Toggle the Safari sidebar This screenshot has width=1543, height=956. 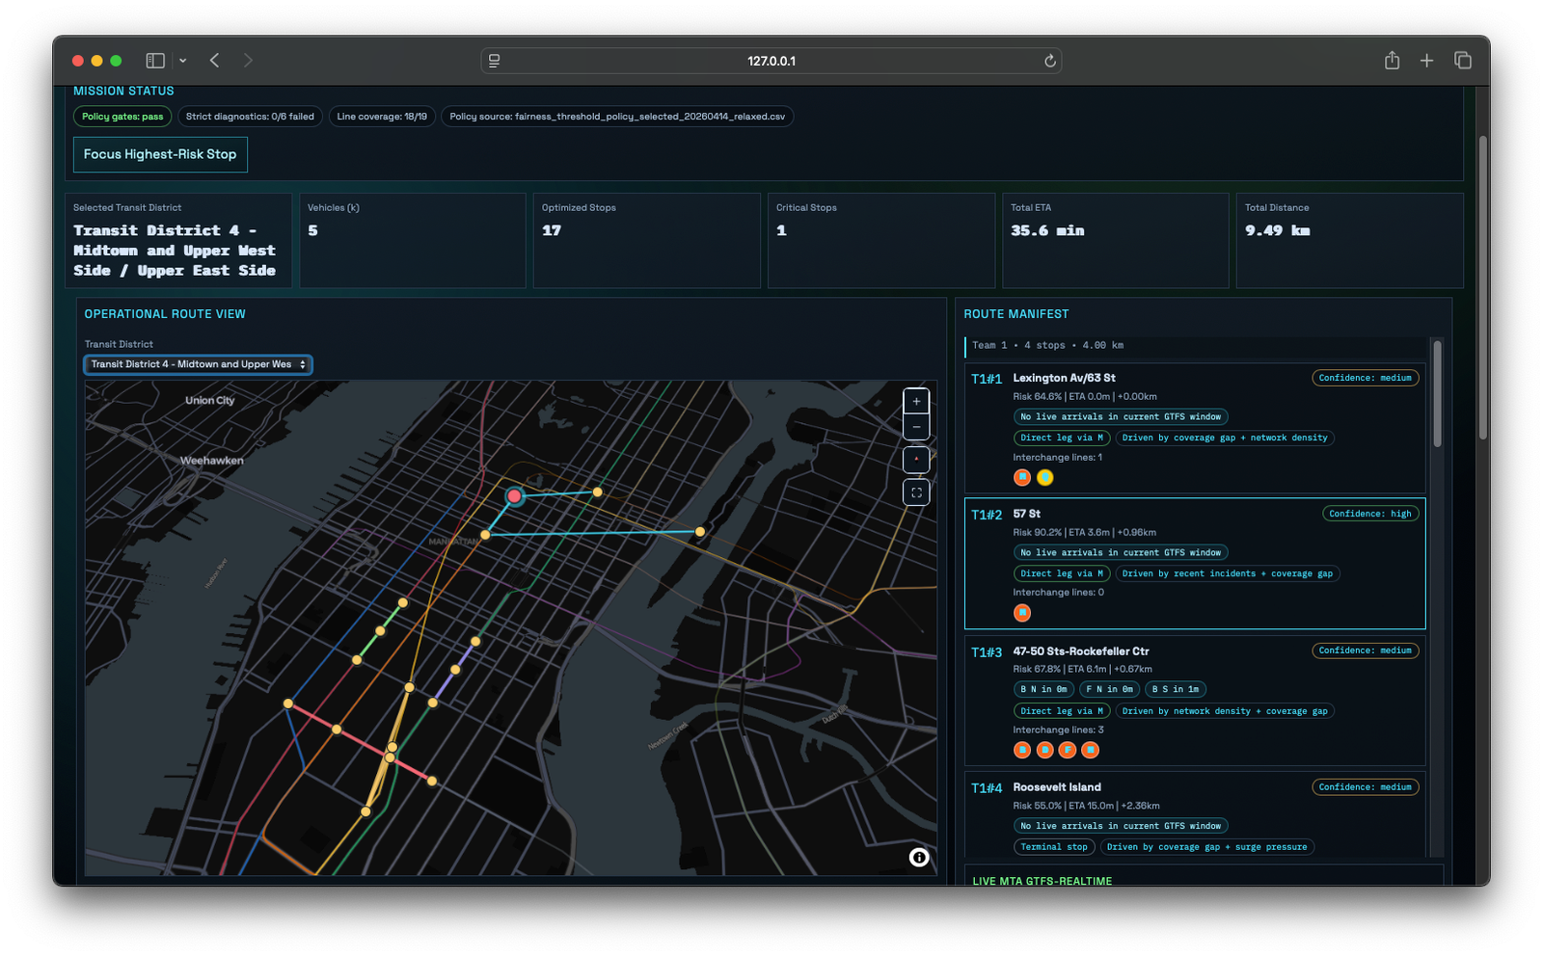(155, 61)
